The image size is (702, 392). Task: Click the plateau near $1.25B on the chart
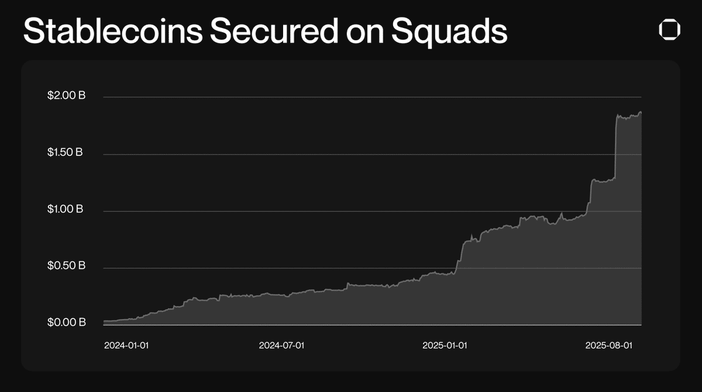pyautogui.click(x=603, y=181)
